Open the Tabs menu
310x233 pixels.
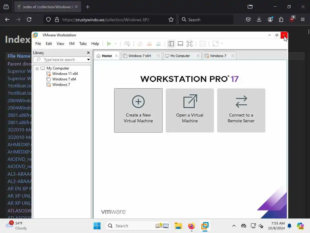pos(83,44)
